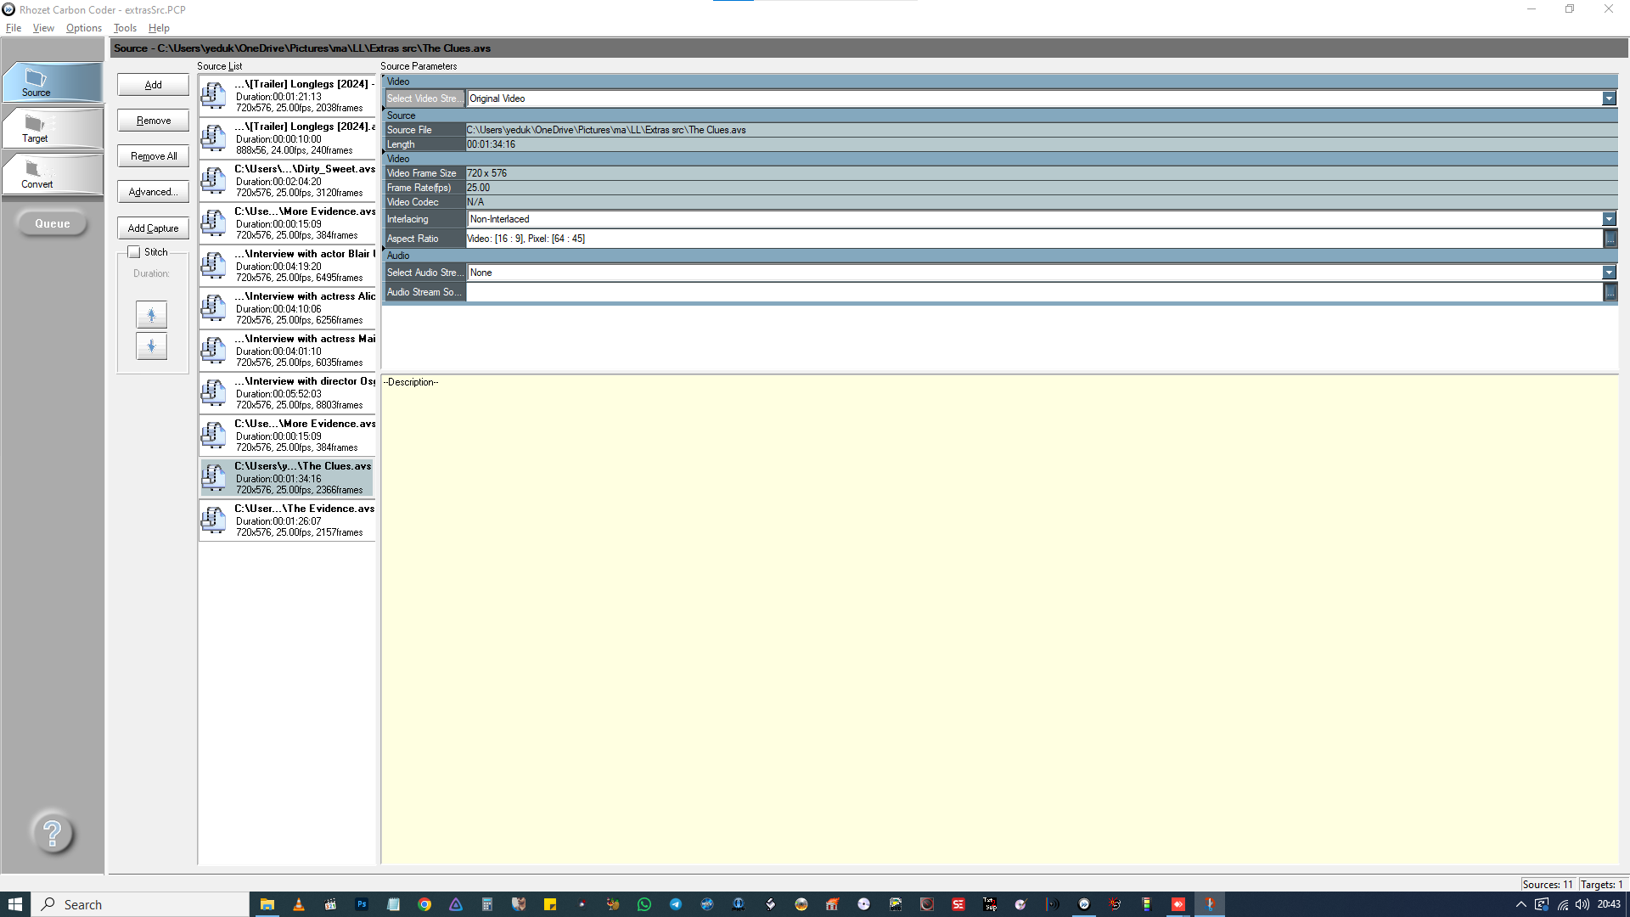Click the taskbar Search box
Viewport: 1630px width, 917px height.
141,904
